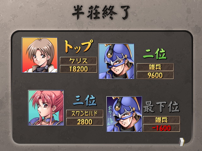Select the second-place masked soldier portrait
This screenshot has height=151, width=202.
(x=116, y=61)
